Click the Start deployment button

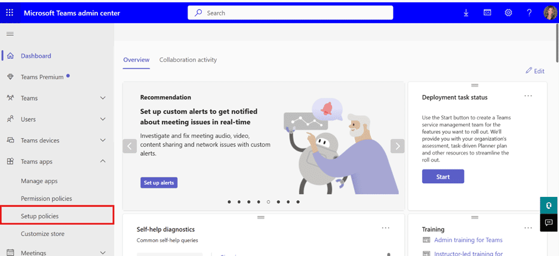[x=443, y=177]
